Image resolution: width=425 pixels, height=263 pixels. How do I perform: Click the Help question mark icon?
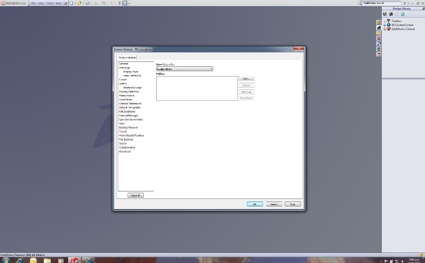404,3
